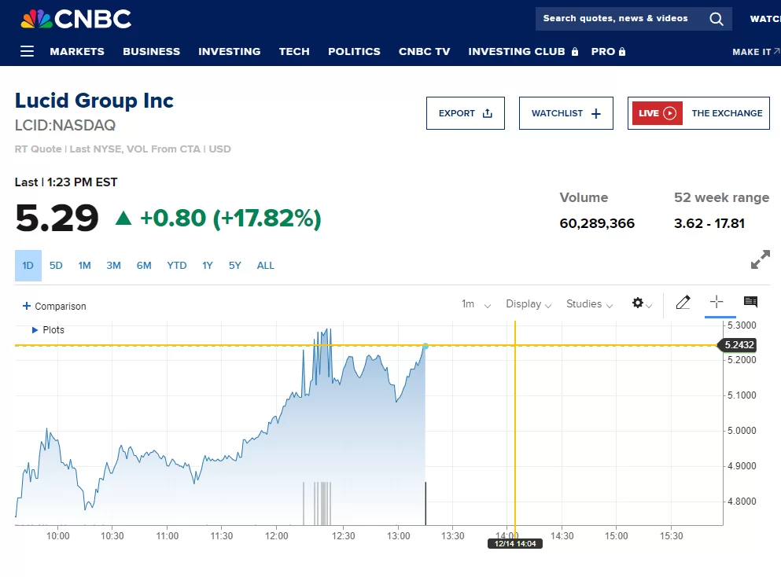Open chart settings gear menu
781x577 pixels.
point(642,303)
